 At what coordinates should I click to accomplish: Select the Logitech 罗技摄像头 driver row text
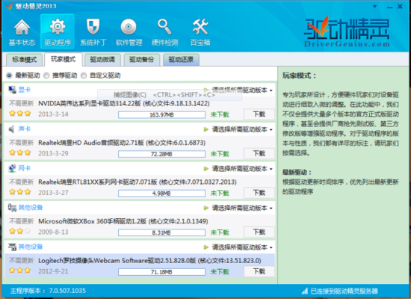(149, 260)
